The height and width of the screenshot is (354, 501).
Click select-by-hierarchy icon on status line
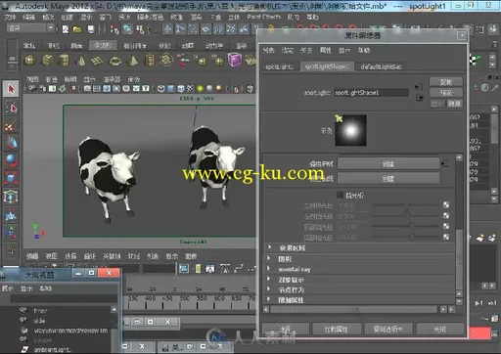pos(114,29)
